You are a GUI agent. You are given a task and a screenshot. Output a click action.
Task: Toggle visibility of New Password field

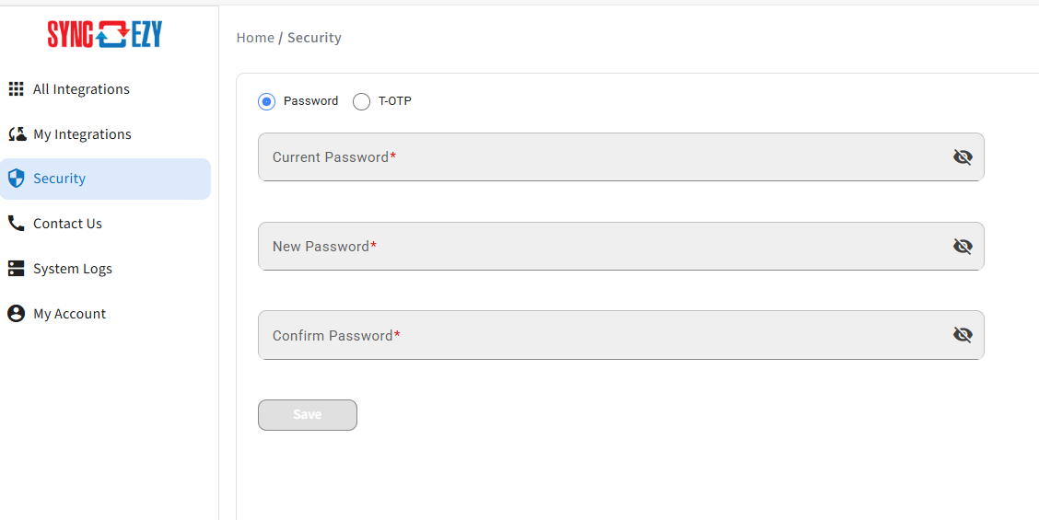(963, 247)
